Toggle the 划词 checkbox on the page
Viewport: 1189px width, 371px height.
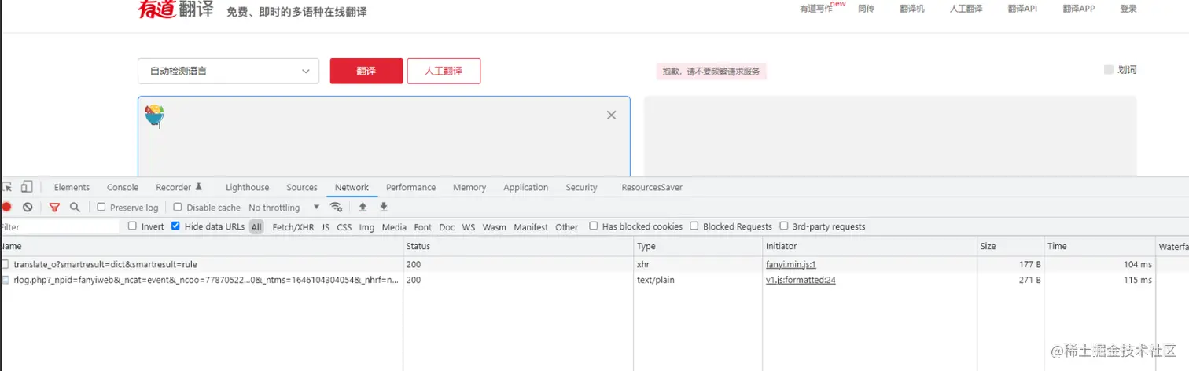1109,70
